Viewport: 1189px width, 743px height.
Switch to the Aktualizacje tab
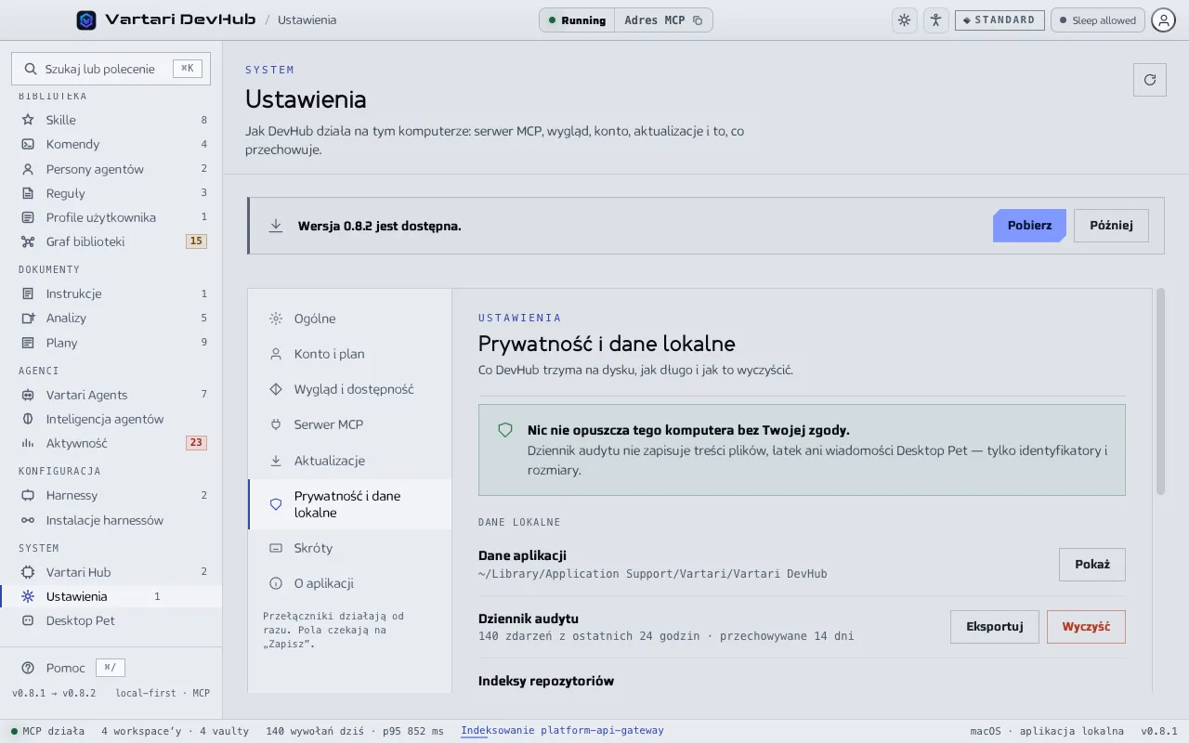[350, 461]
